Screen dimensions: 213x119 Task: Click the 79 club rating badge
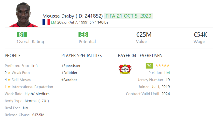pos(149,65)
